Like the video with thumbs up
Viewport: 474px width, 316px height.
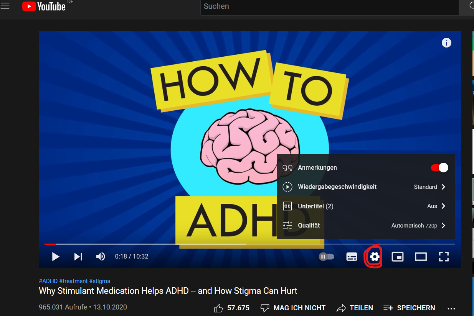pyautogui.click(x=232, y=308)
